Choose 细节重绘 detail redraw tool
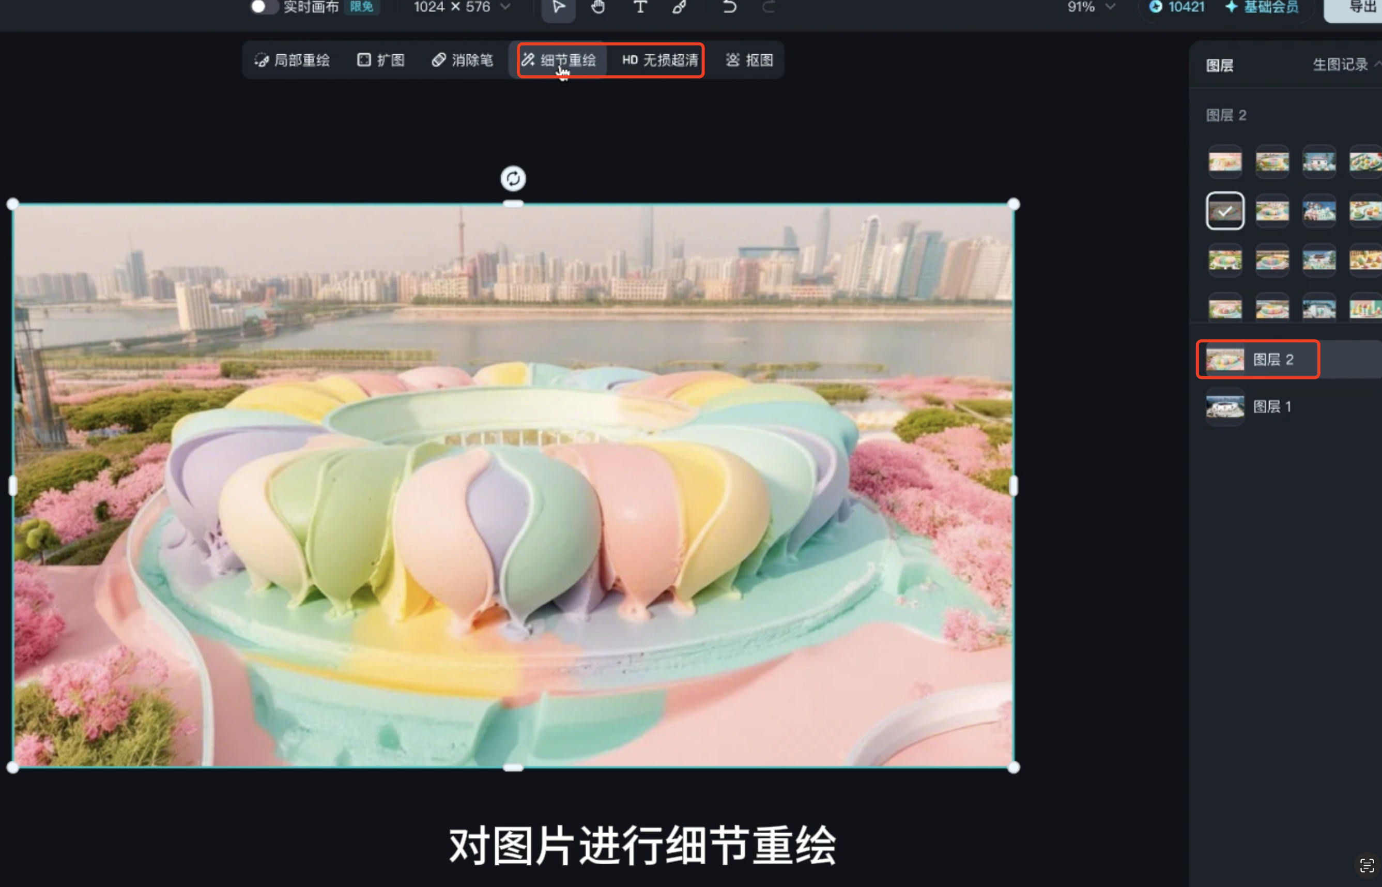The image size is (1382, 887). (x=559, y=60)
